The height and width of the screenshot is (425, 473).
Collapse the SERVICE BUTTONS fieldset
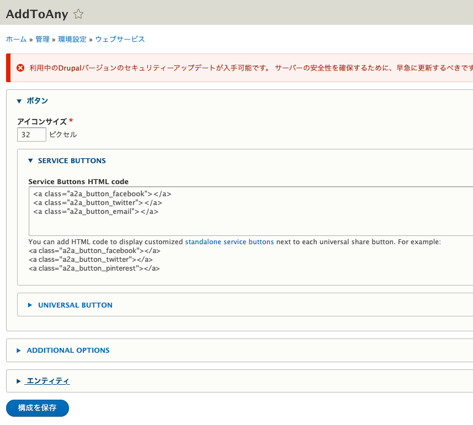pyautogui.click(x=72, y=160)
